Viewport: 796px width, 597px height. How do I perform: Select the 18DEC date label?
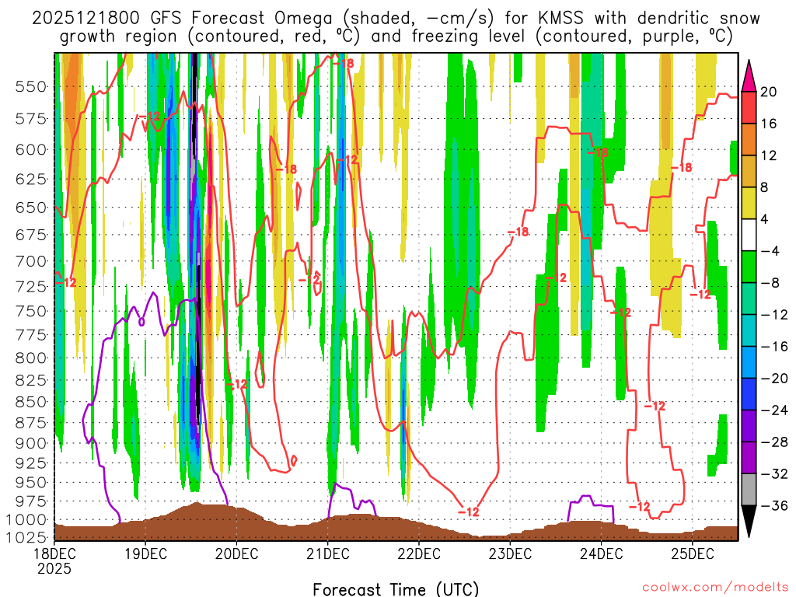pos(54,553)
